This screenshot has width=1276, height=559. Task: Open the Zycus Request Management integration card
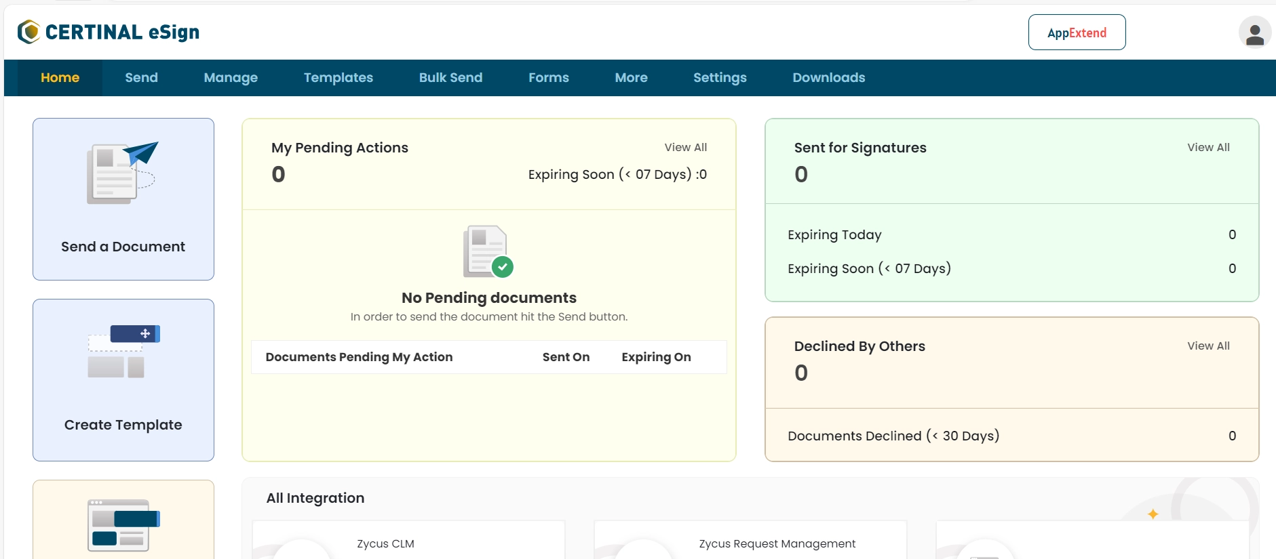pos(750,540)
